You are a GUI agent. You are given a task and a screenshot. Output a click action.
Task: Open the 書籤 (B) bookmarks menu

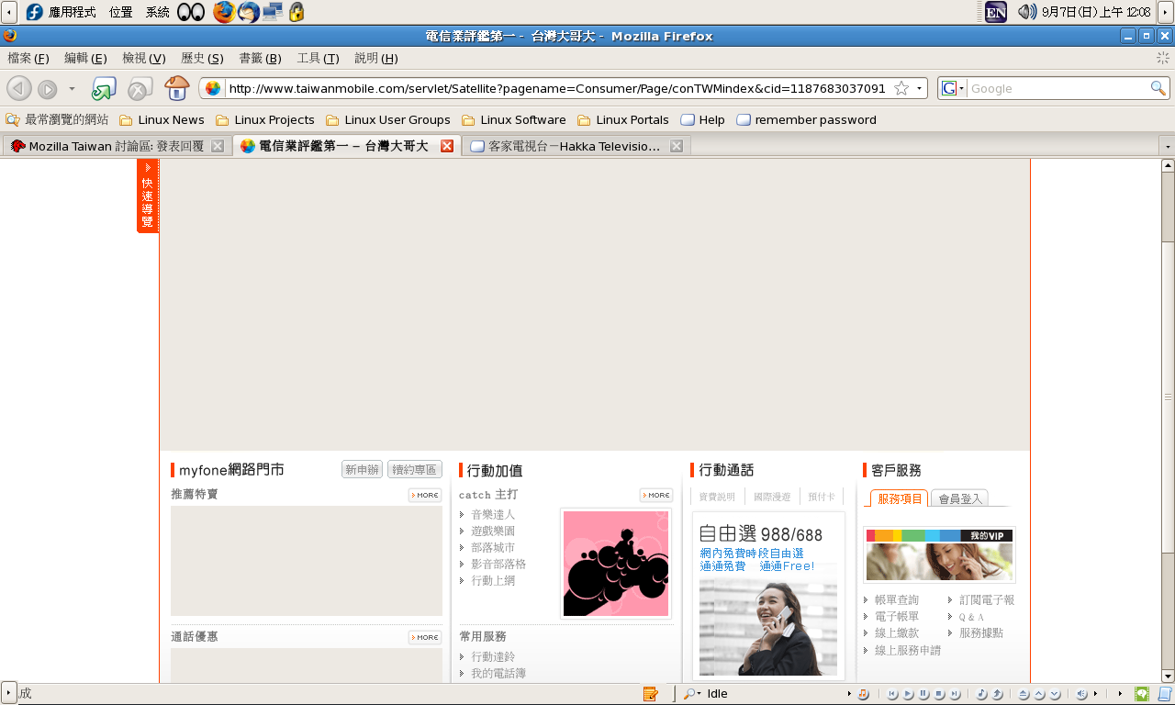[260, 58]
